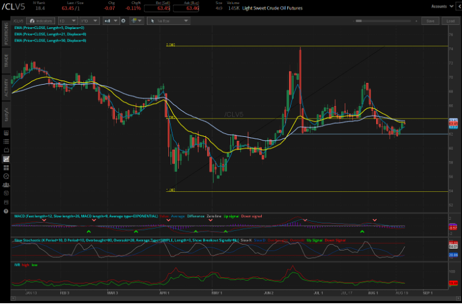
Task: Select the highlighted chart view sidebar icon
Action: click(6, 159)
